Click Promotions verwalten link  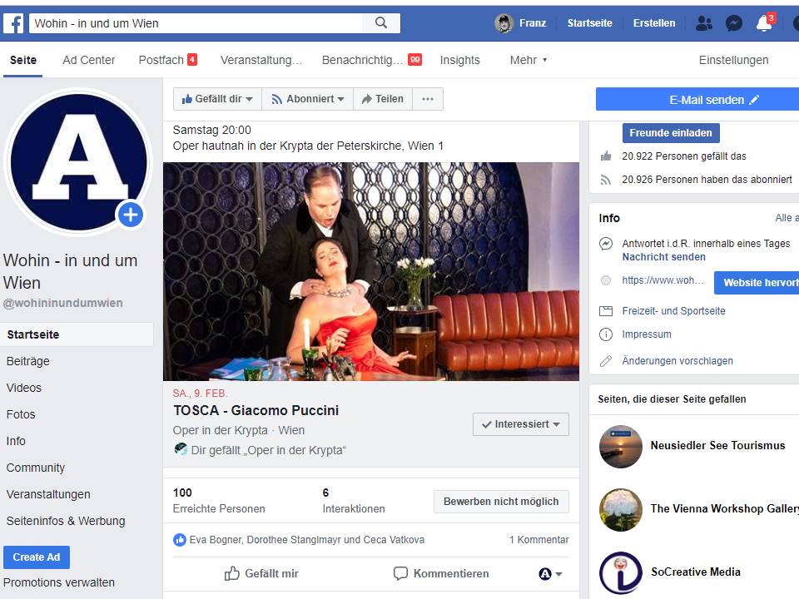click(59, 582)
